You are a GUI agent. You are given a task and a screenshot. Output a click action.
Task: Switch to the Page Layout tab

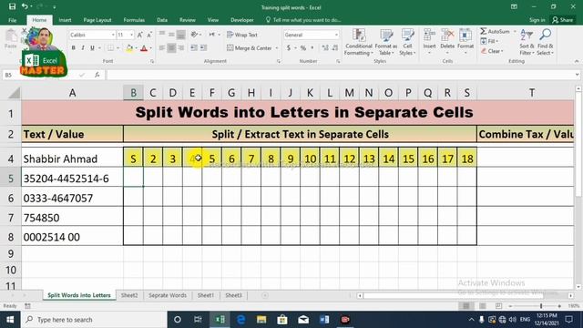pos(97,20)
